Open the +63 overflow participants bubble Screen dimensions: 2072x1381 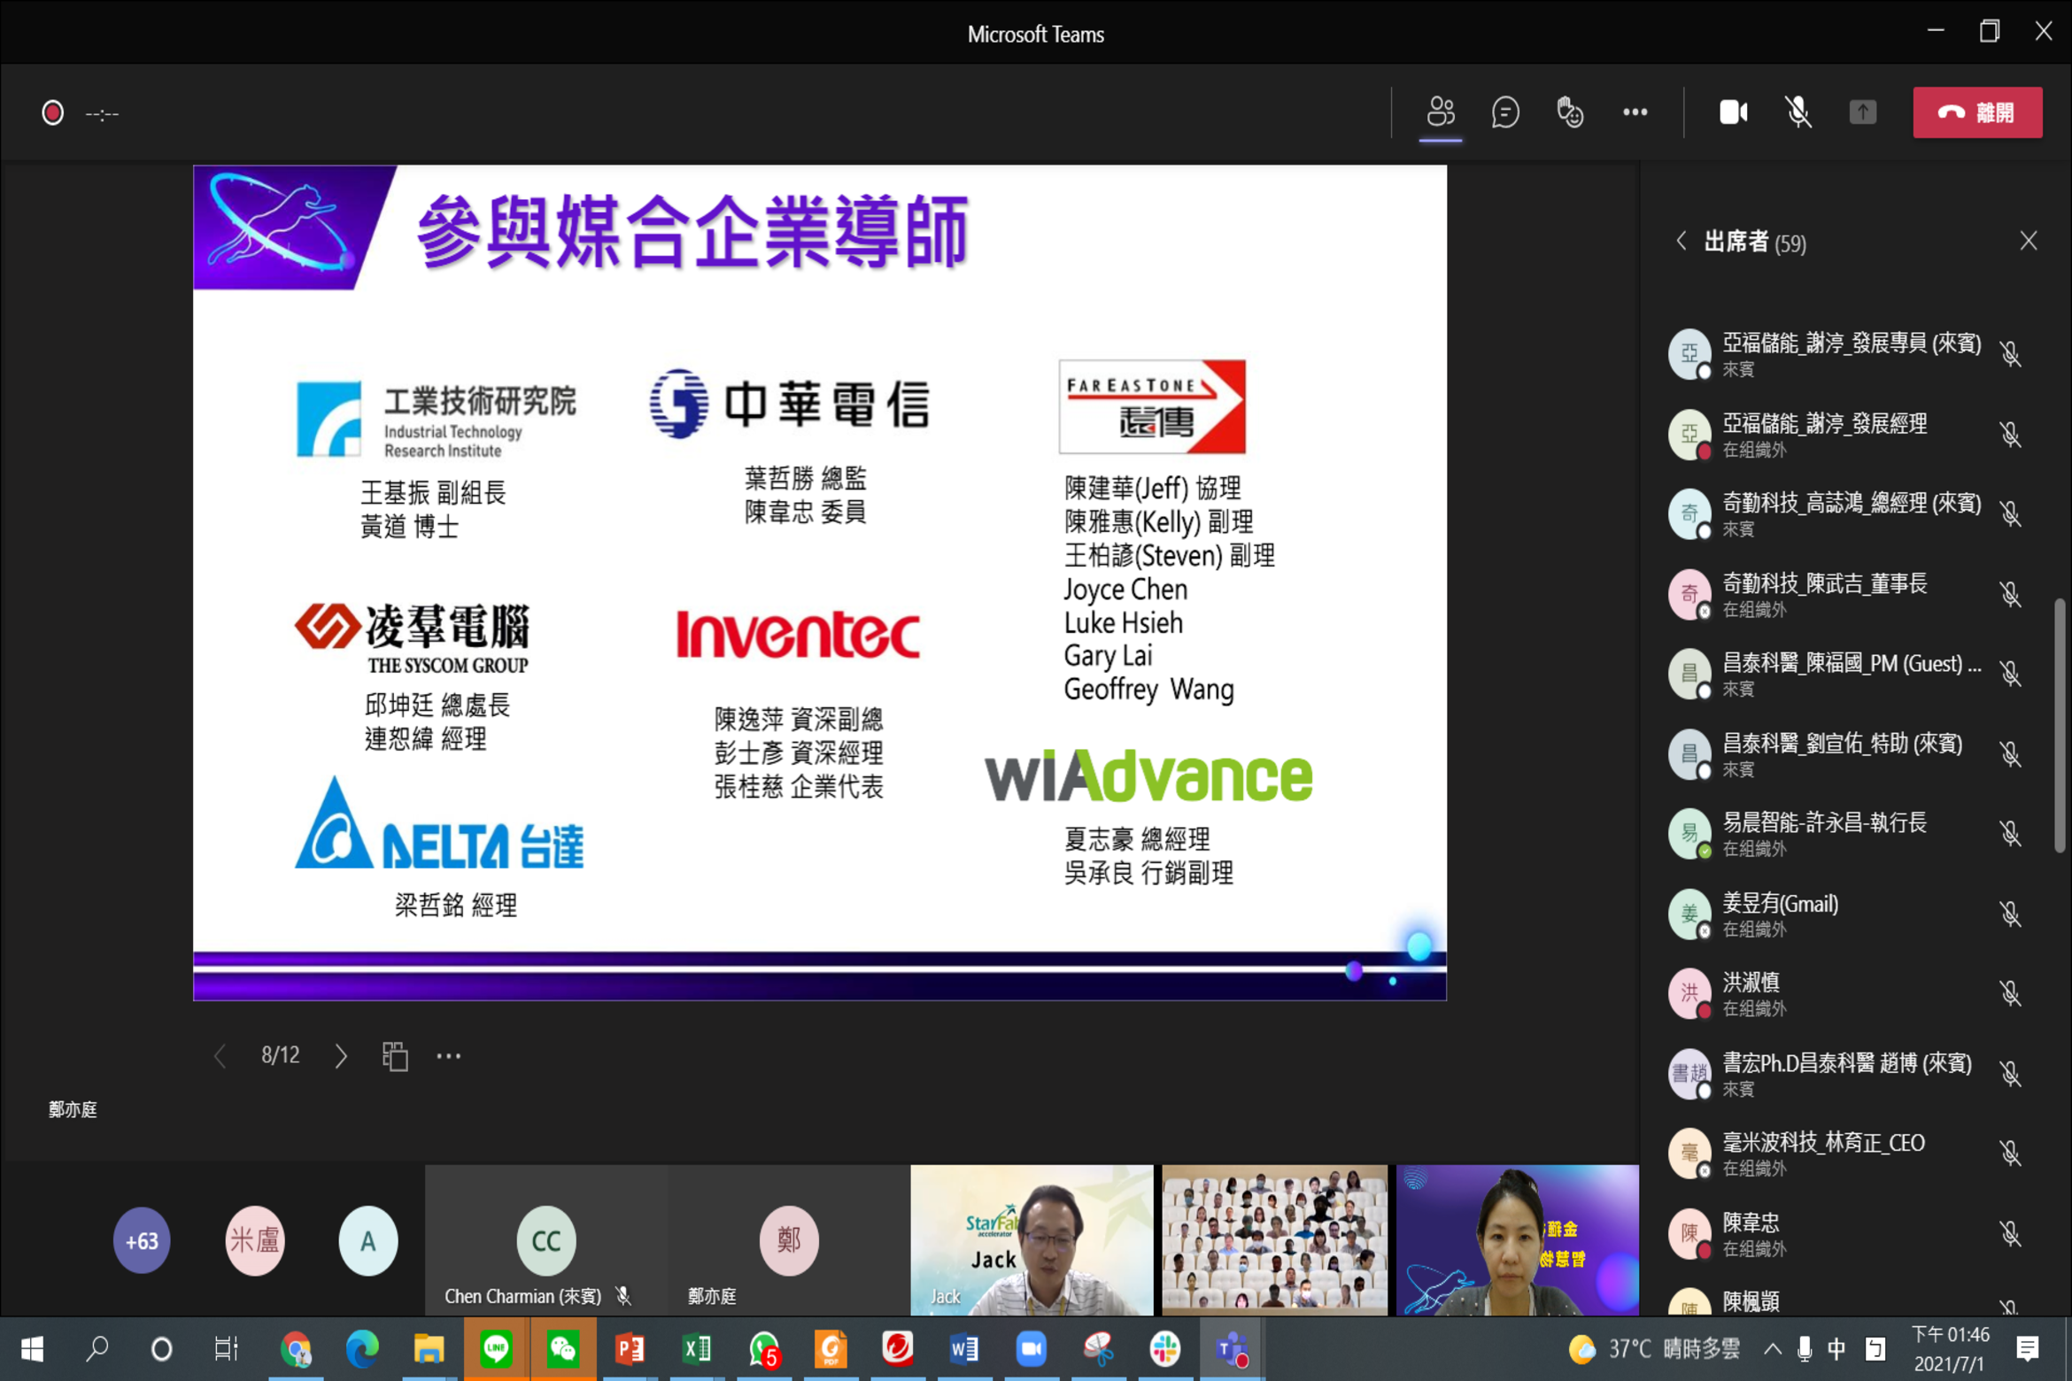142,1240
